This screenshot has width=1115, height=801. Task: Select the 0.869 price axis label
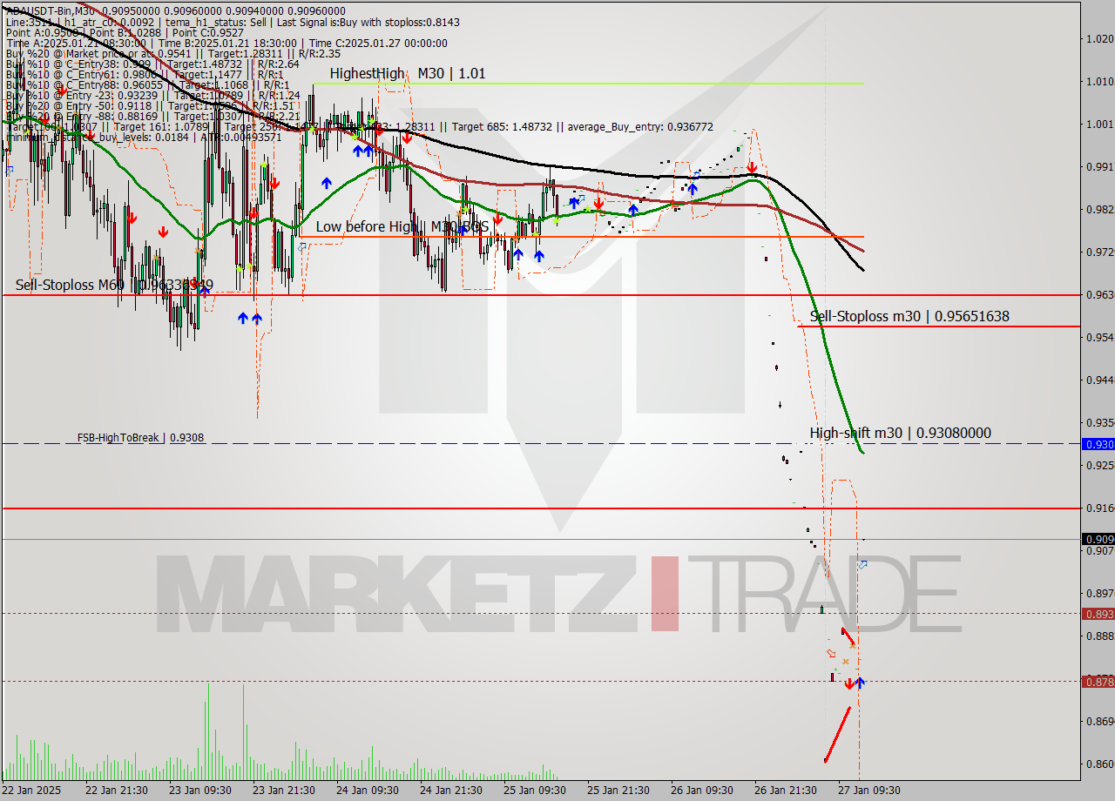tap(1100, 722)
